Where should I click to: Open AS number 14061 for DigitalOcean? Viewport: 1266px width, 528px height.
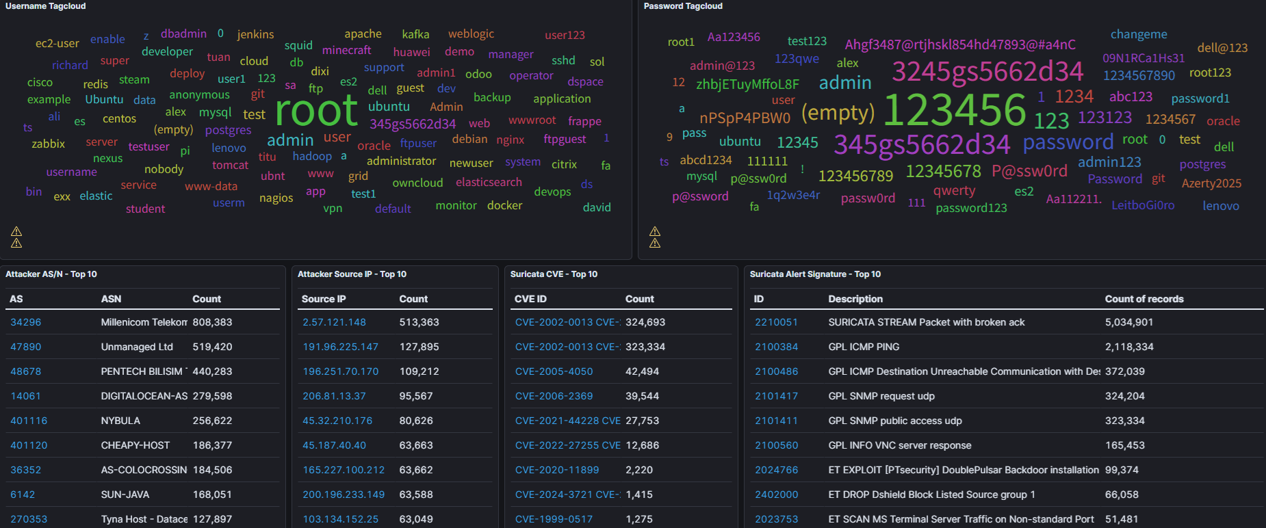click(26, 396)
